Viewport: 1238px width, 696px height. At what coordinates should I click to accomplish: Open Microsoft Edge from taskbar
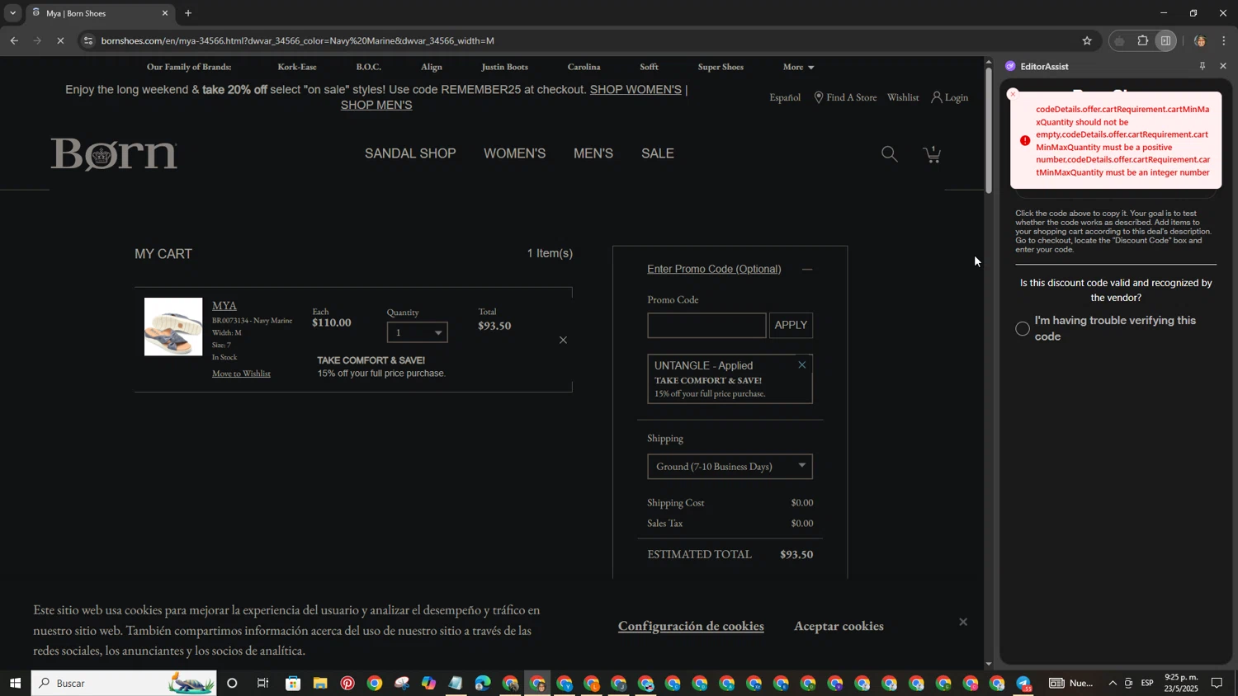click(x=483, y=683)
